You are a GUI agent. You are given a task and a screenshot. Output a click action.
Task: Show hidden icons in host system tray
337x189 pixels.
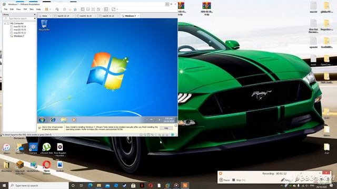pos(282,185)
